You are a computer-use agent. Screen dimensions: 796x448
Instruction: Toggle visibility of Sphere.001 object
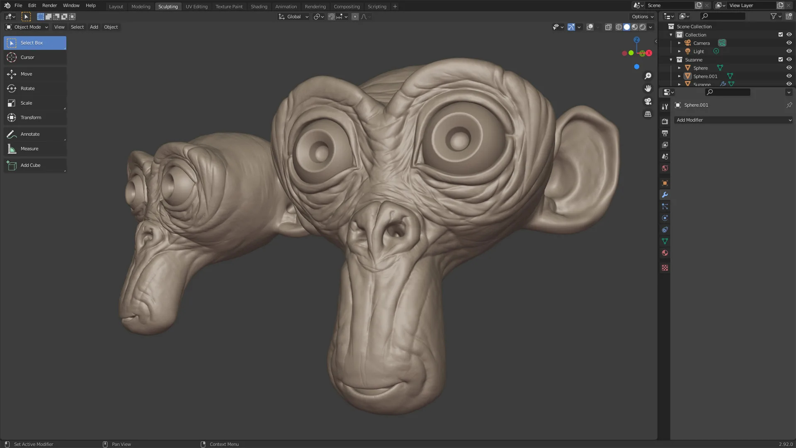(789, 76)
